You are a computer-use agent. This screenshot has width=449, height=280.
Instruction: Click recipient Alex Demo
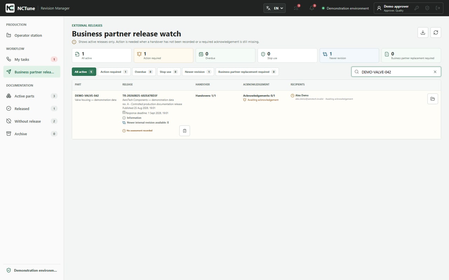tap(302, 96)
